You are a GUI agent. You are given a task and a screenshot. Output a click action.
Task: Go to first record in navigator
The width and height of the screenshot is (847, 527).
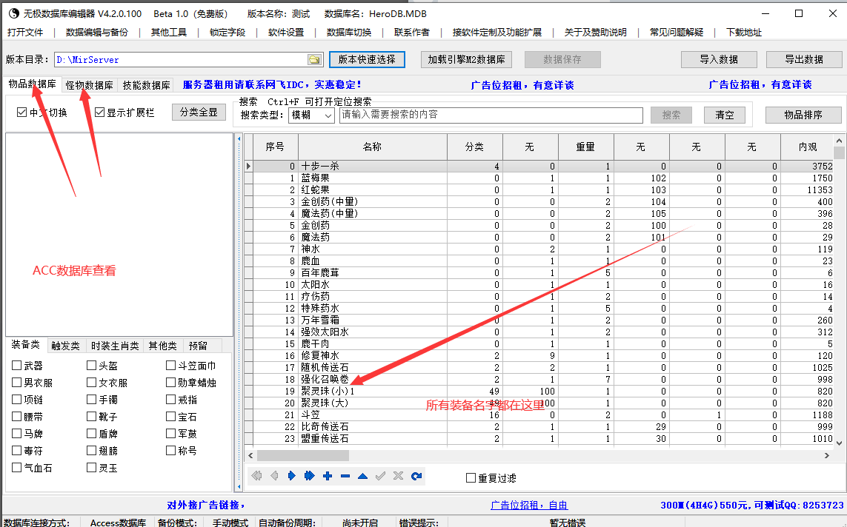(256, 476)
